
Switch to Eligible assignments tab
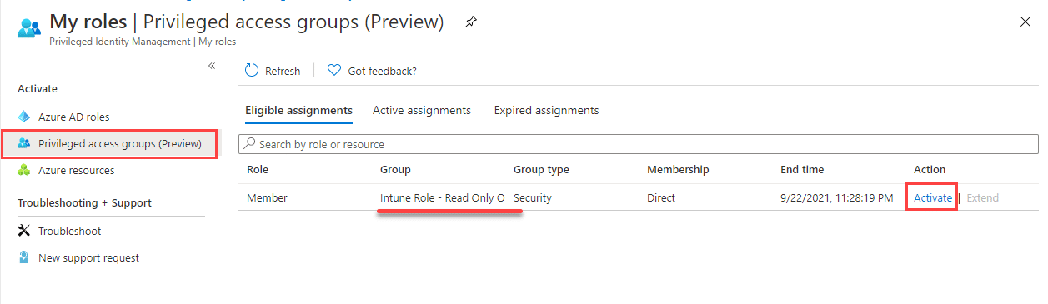click(298, 110)
